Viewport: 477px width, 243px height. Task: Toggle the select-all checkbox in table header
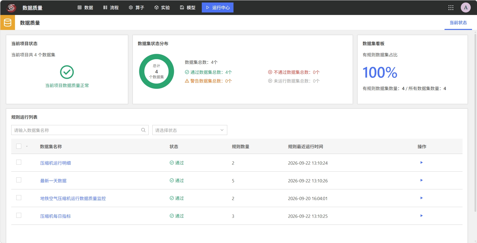point(19,146)
